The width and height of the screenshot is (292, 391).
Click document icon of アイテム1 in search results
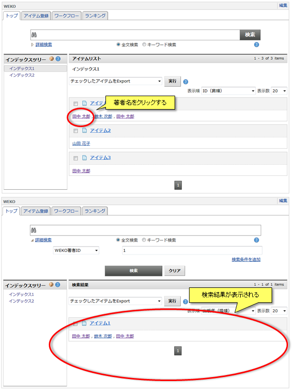click(84, 323)
